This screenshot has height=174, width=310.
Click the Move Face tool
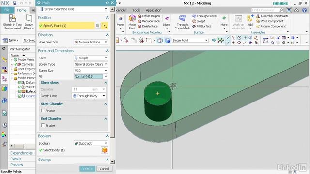[x=132, y=22]
